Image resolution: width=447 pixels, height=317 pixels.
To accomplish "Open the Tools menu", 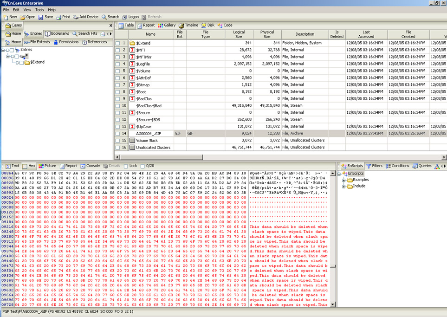I will click(39, 10).
